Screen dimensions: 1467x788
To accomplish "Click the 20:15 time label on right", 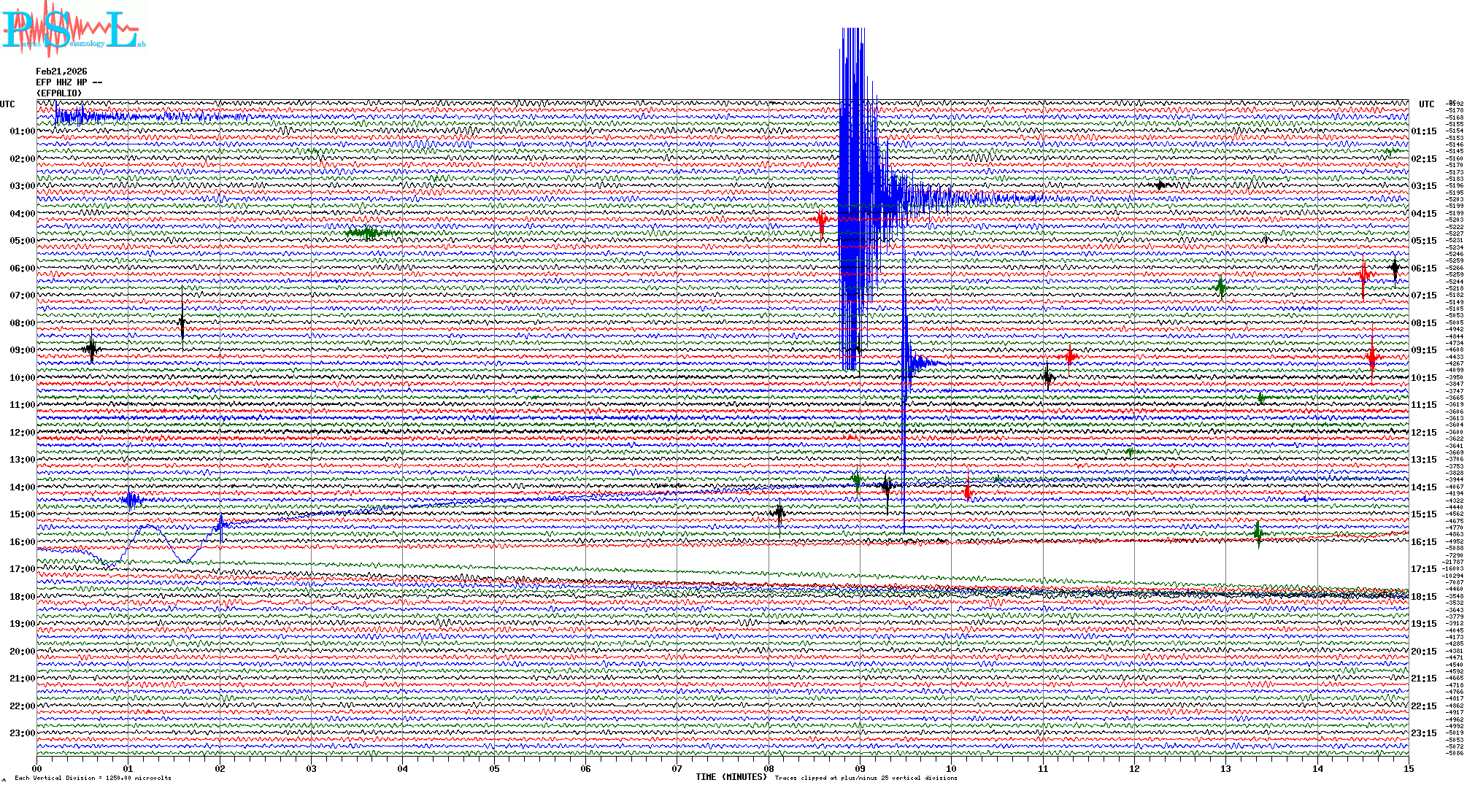I will [x=1423, y=652].
